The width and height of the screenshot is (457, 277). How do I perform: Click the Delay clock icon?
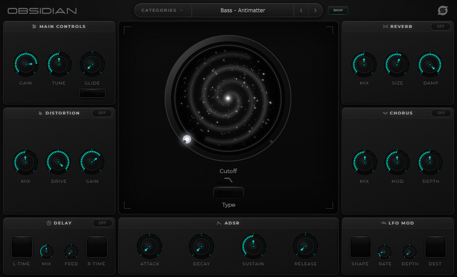[49, 223]
